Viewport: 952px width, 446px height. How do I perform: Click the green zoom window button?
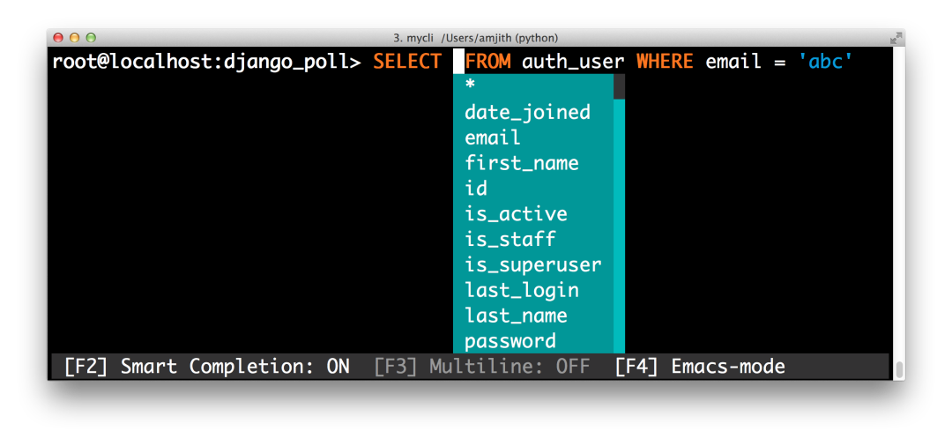[91, 38]
